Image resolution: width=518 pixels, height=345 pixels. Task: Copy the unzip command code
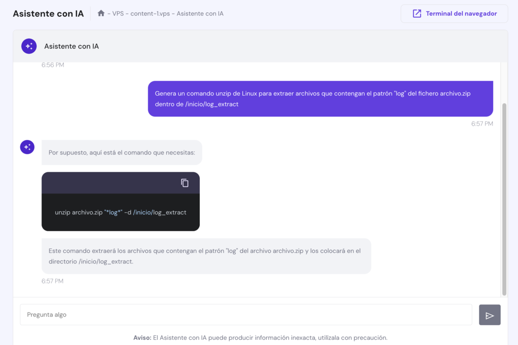[x=185, y=183]
